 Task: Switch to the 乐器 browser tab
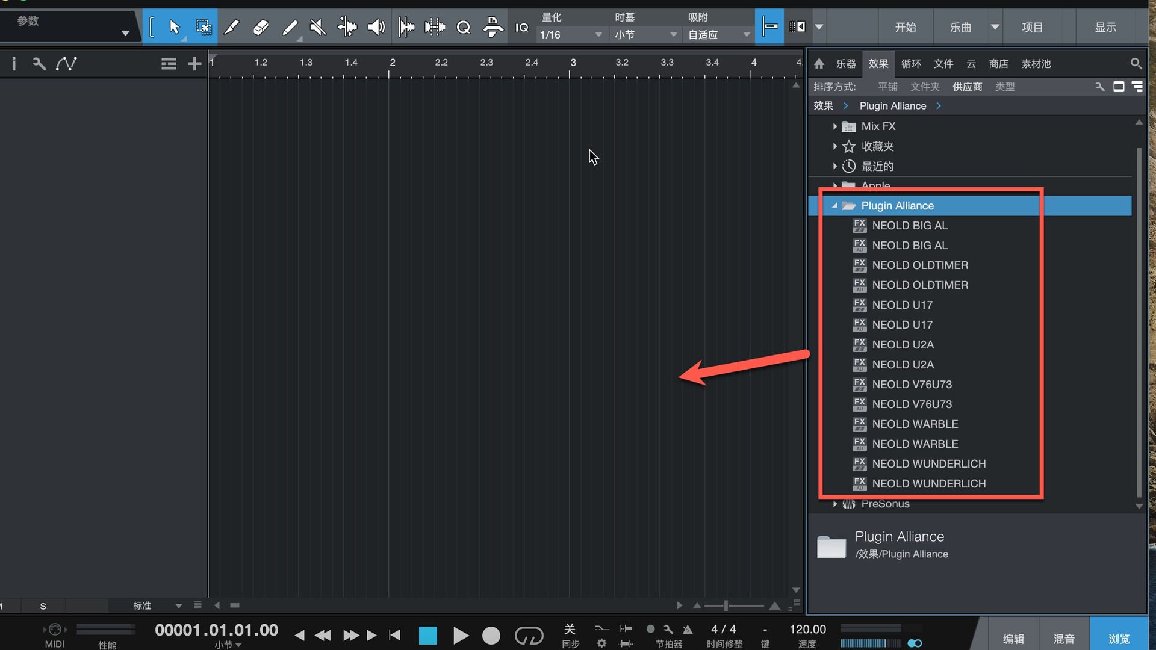tap(846, 63)
